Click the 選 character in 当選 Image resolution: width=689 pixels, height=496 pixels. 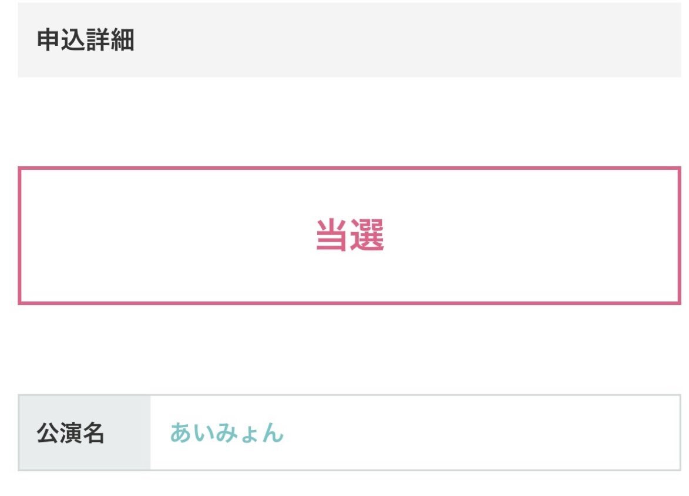click(367, 236)
